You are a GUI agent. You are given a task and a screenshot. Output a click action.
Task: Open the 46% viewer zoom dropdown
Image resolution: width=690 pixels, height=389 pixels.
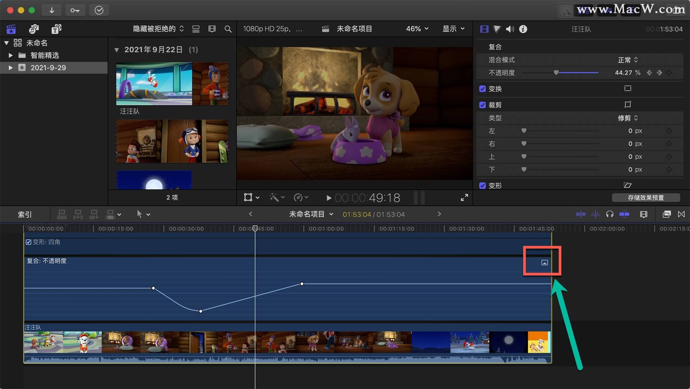[417, 29]
